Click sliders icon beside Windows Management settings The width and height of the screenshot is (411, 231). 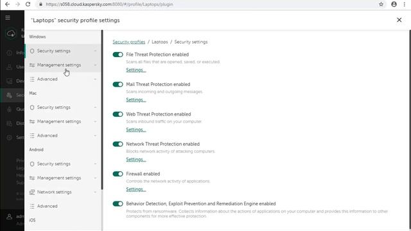[x=32, y=65]
